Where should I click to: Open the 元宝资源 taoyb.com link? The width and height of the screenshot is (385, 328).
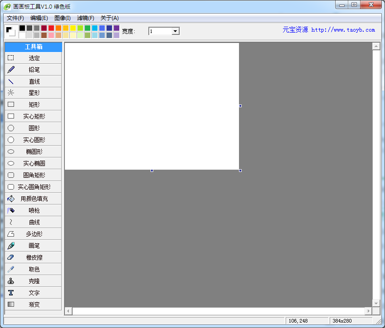point(328,30)
